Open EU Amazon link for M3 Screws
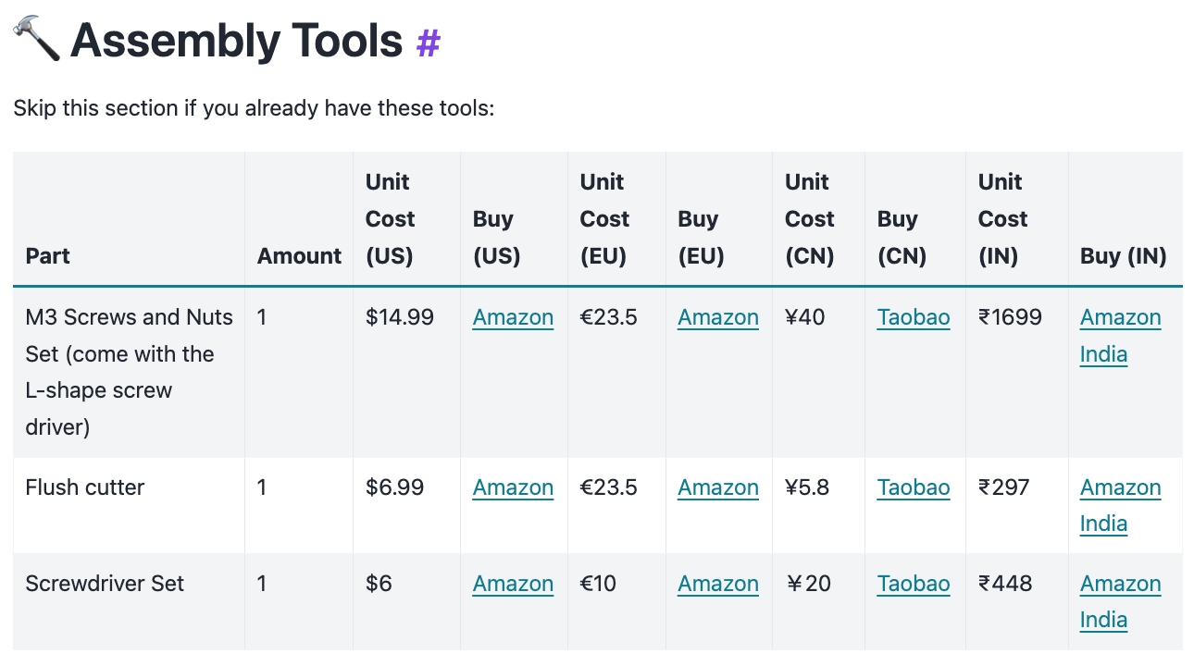Viewport: 1194px width, 666px height. pyautogui.click(x=718, y=317)
